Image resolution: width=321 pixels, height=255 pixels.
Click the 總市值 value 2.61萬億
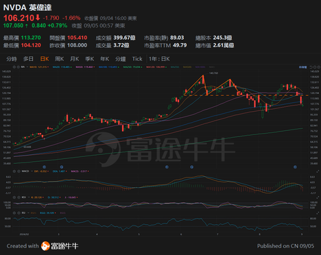coord(224,45)
